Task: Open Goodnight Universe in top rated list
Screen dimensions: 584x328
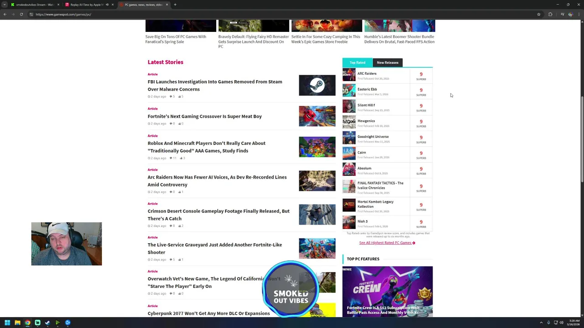Action: (x=373, y=137)
